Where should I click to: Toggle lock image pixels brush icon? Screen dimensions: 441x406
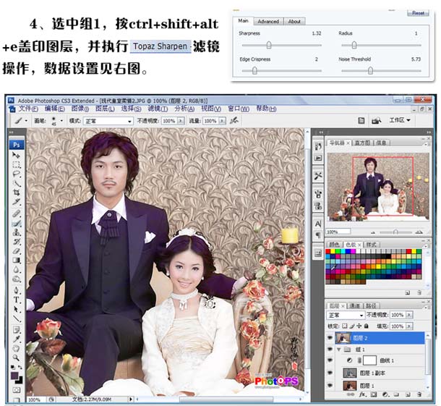pos(352,326)
